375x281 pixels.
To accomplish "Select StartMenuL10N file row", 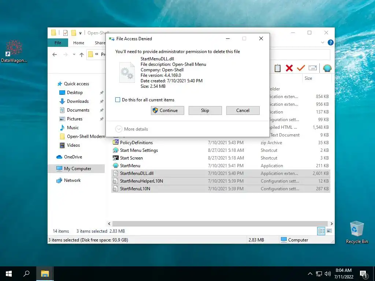I will pyautogui.click(x=220, y=188).
